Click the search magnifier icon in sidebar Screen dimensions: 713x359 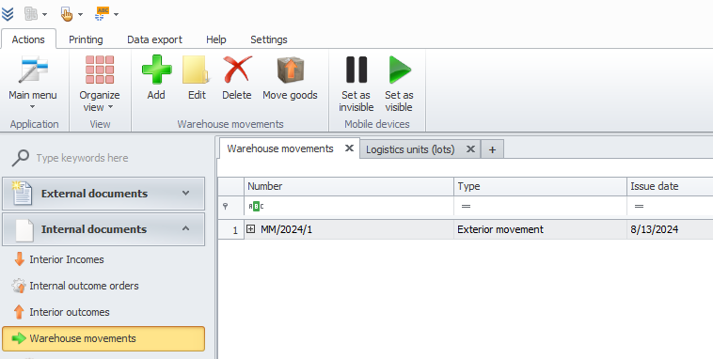(21, 158)
